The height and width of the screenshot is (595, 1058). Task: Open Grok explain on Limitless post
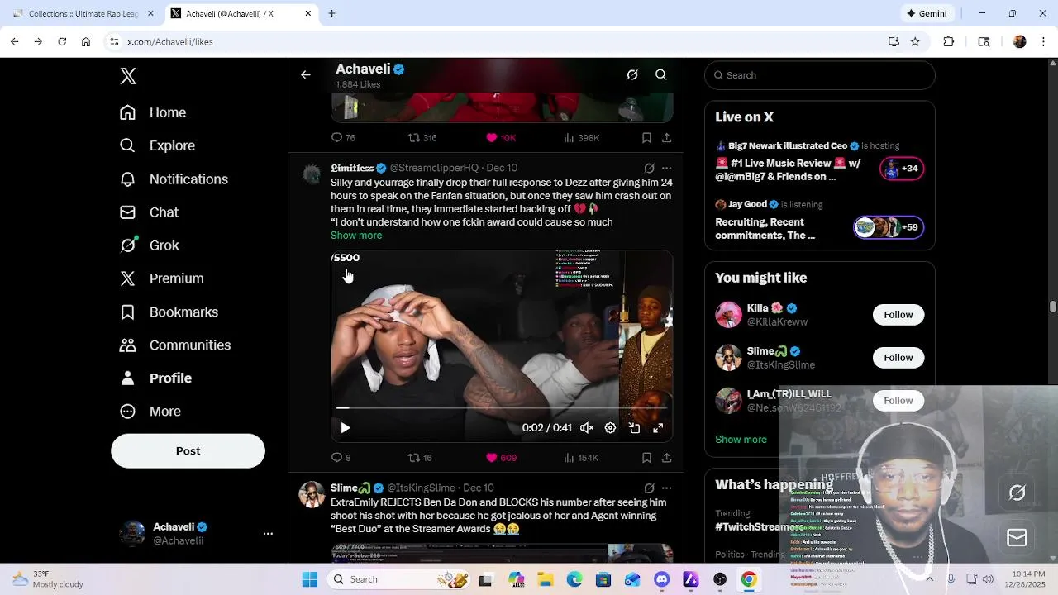pyautogui.click(x=649, y=168)
